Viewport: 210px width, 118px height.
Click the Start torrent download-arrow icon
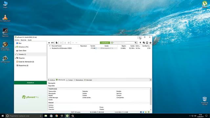pos(65,43)
